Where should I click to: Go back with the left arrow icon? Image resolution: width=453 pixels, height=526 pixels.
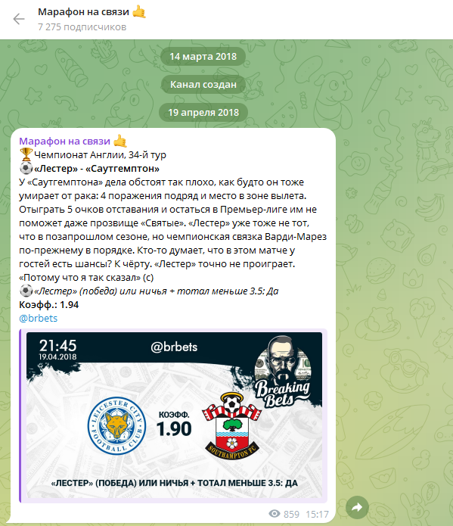(19, 19)
